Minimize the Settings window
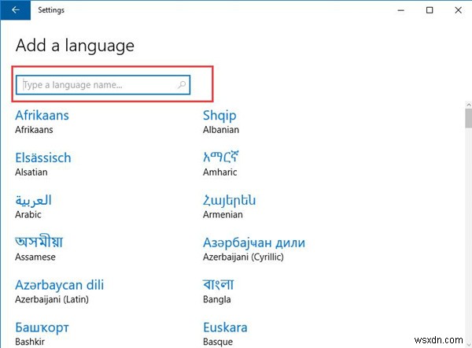Screen dimensions: 472x348 [401, 10]
